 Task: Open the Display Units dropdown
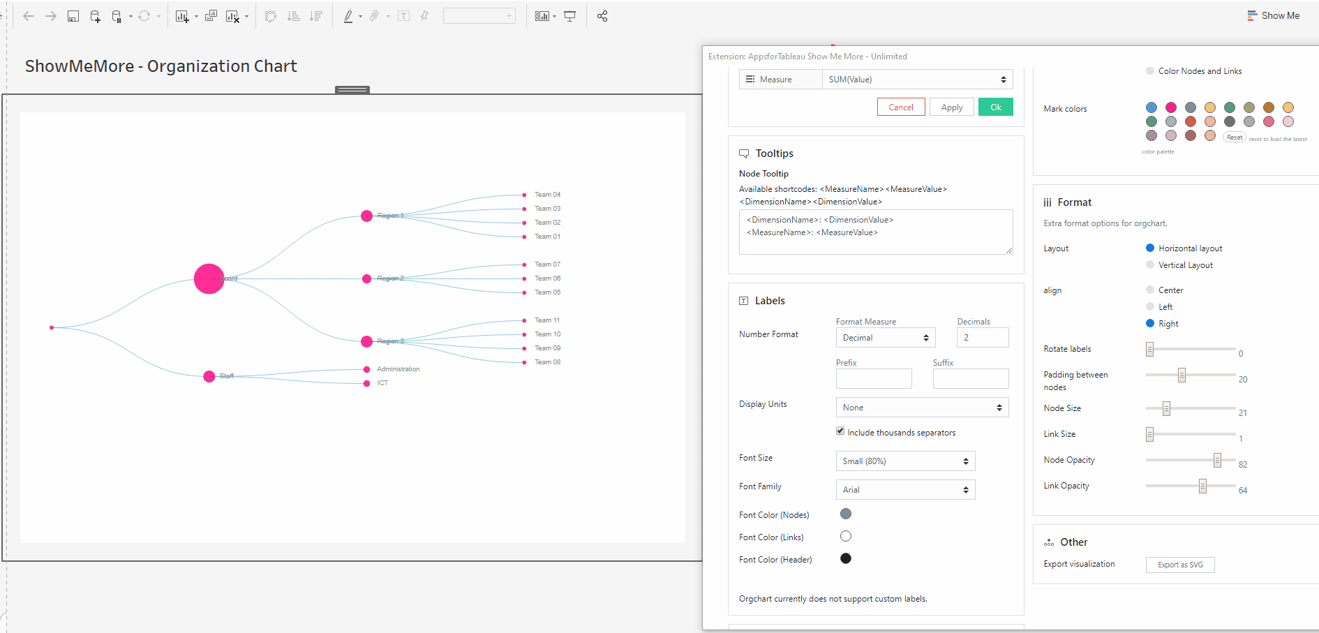[922, 408]
